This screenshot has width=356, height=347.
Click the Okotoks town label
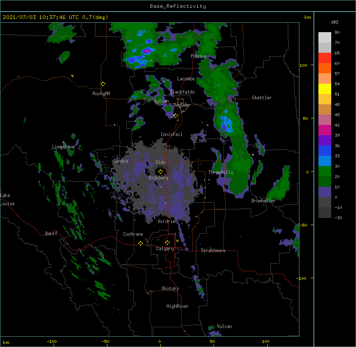pyautogui.click(x=170, y=288)
